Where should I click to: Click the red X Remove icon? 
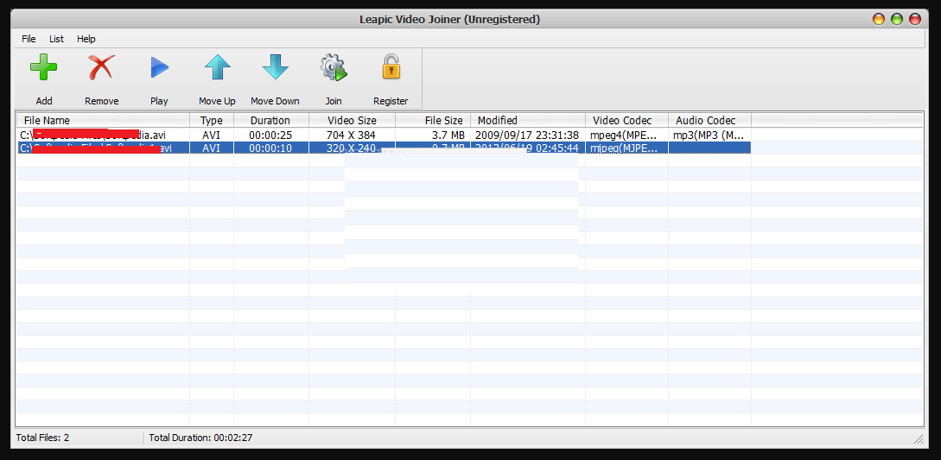pyautogui.click(x=101, y=67)
